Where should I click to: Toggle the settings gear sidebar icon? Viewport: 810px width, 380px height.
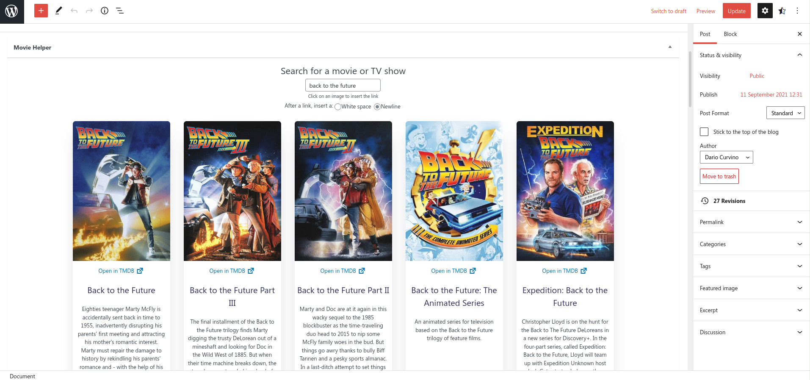(765, 11)
